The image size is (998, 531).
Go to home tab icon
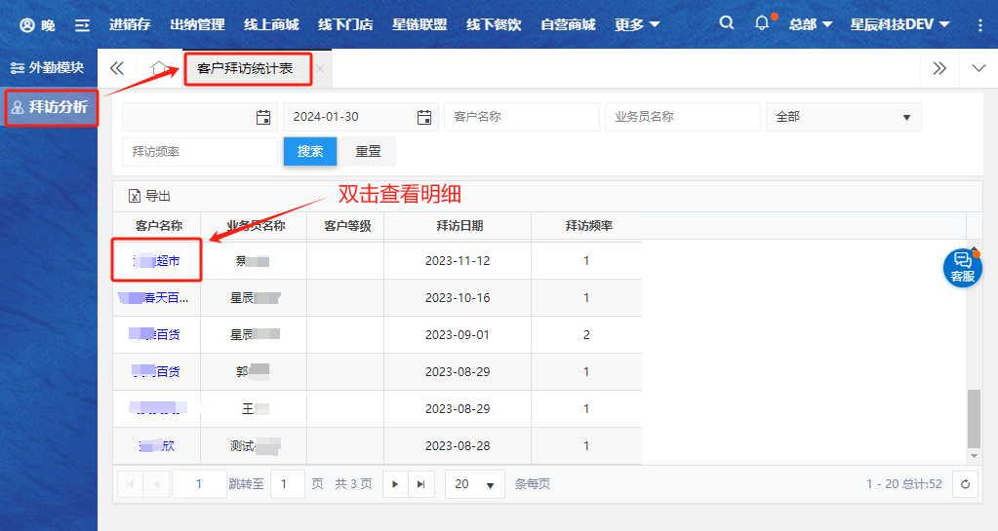[159, 68]
